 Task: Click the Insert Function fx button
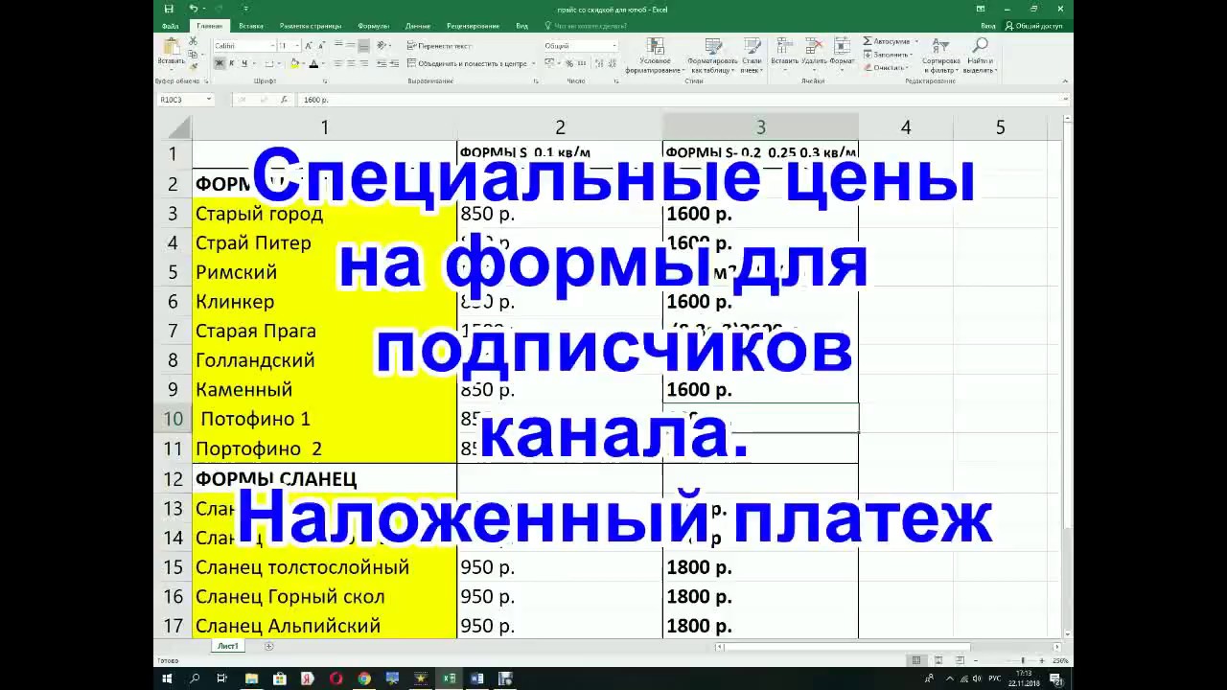point(284,100)
